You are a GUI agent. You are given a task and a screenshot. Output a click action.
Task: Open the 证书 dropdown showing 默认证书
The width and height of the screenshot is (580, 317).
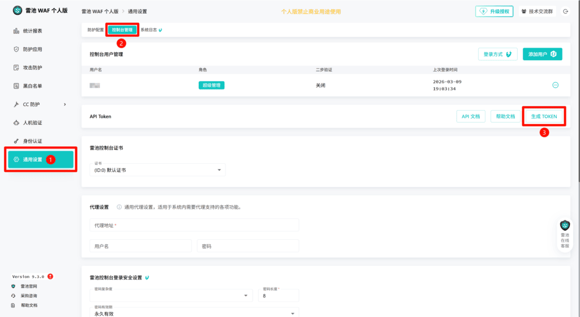click(157, 170)
